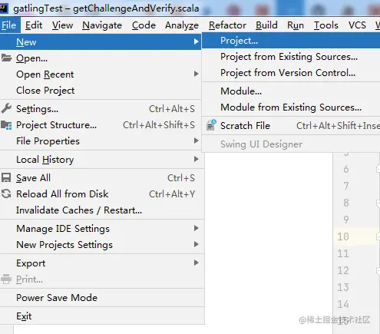Expand the Local History submenu arrow
Viewport: 380px width, 334px height.
(196, 159)
